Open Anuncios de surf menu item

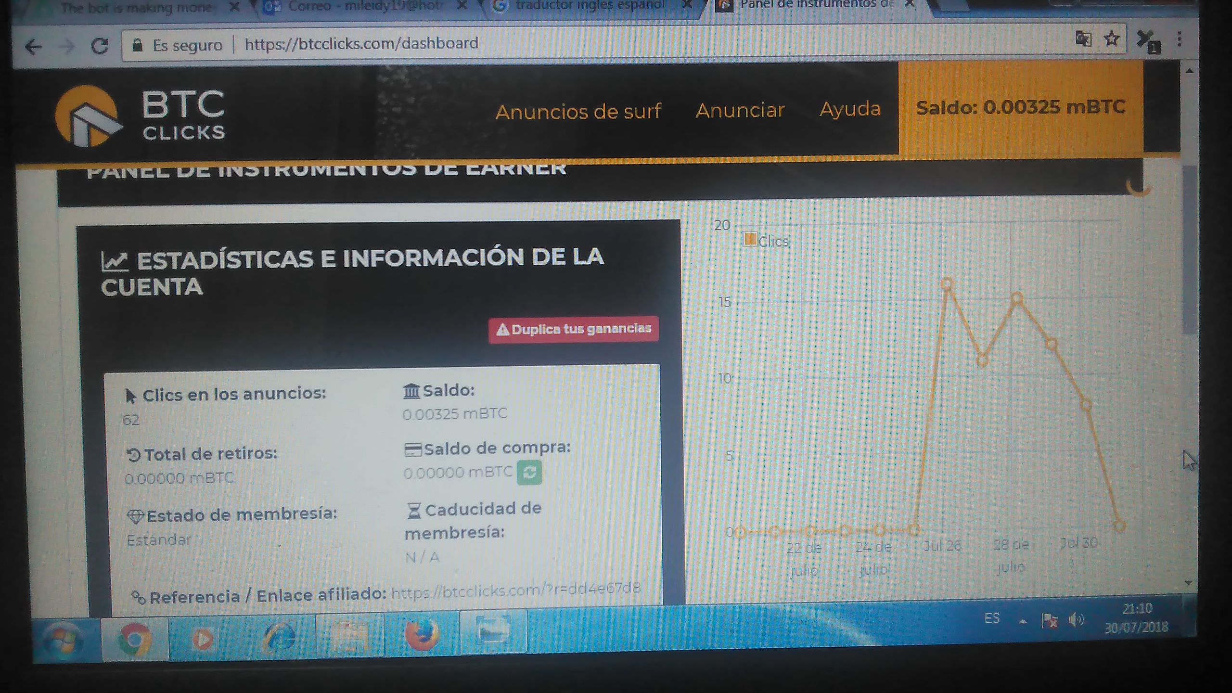click(578, 112)
